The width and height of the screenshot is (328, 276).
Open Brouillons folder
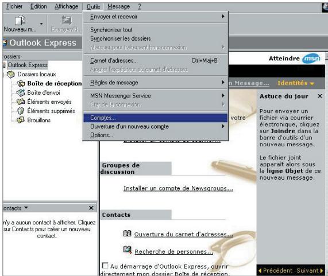click(x=38, y=120)
